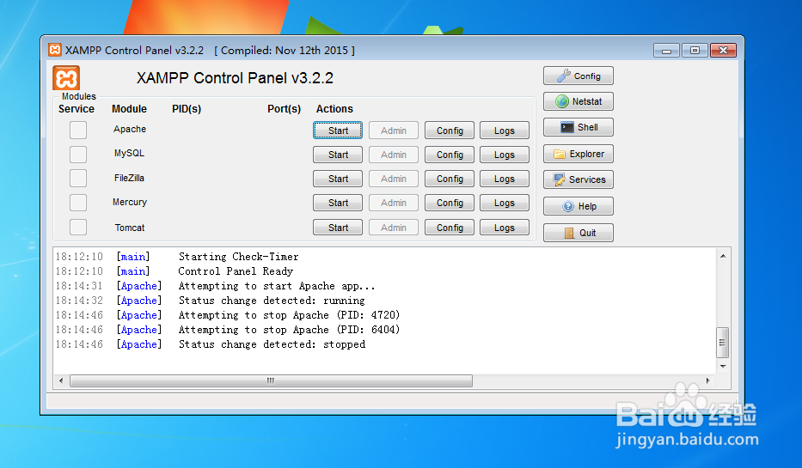Image resolution: width=802 pixels, height=468 pixels.
Task: Click the log scrollbar up arrow
Action: click(723, 256)
